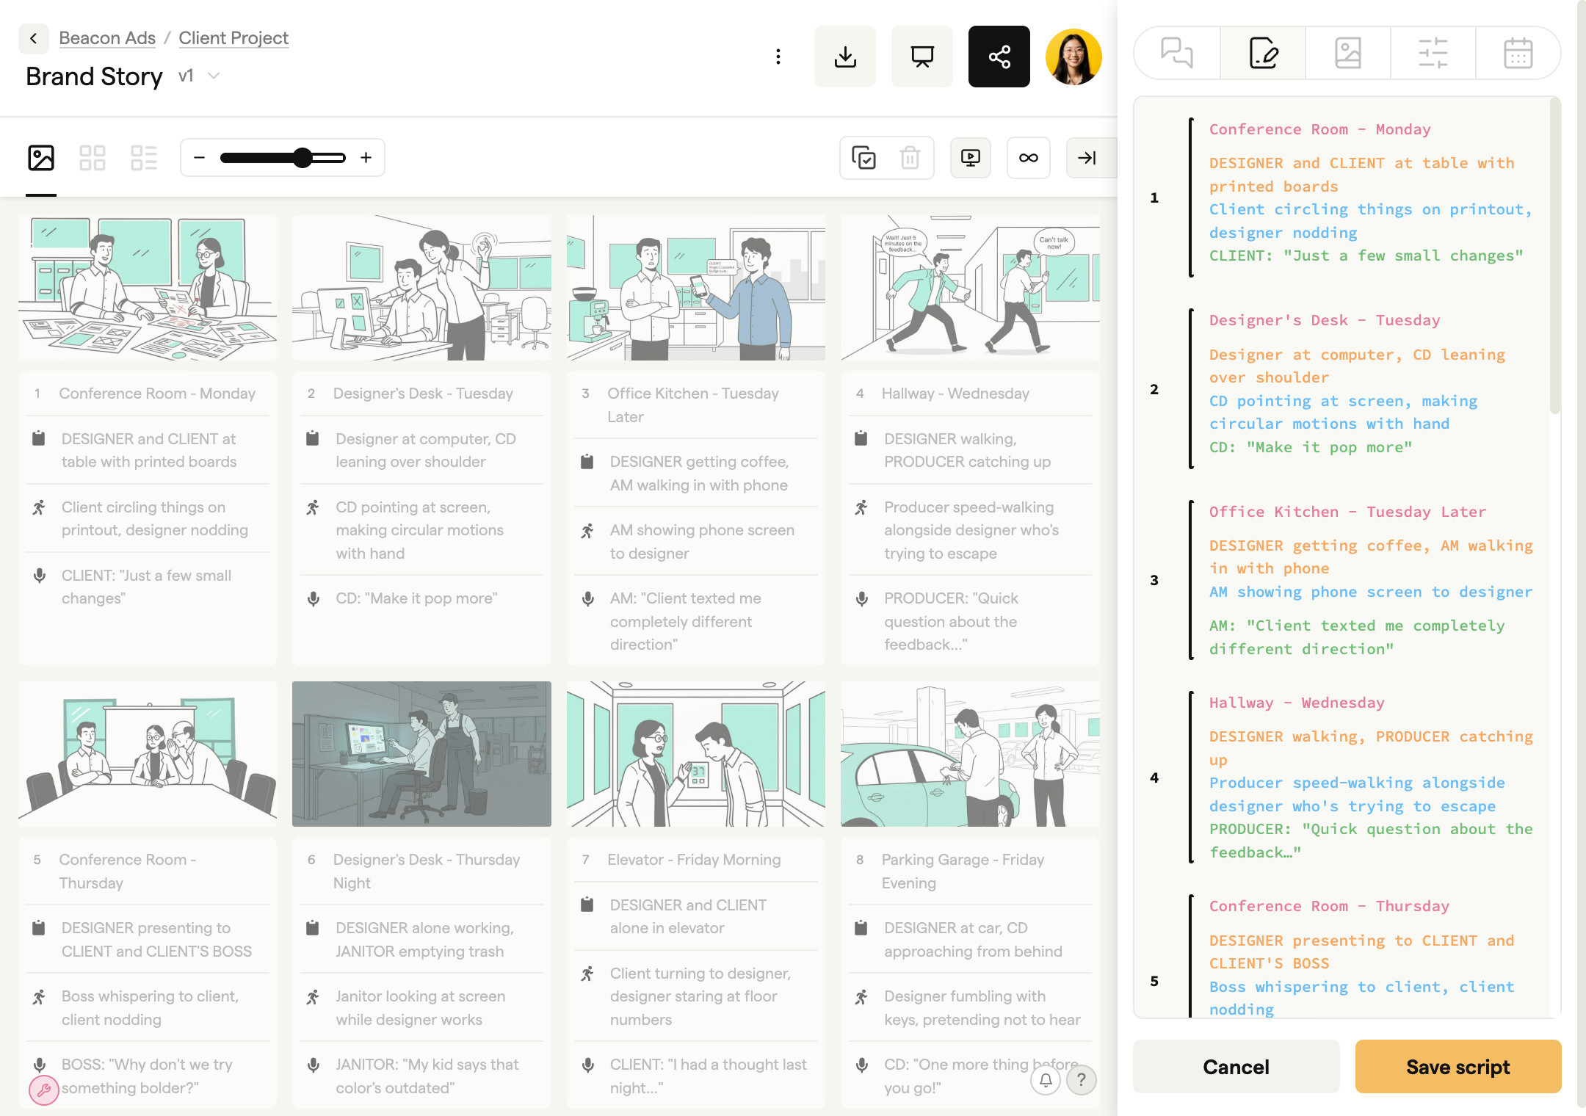Navigate to Beacon Ads breadcrumb
The width and height of the screenshot is (1586, 1116).
[107, 37]
